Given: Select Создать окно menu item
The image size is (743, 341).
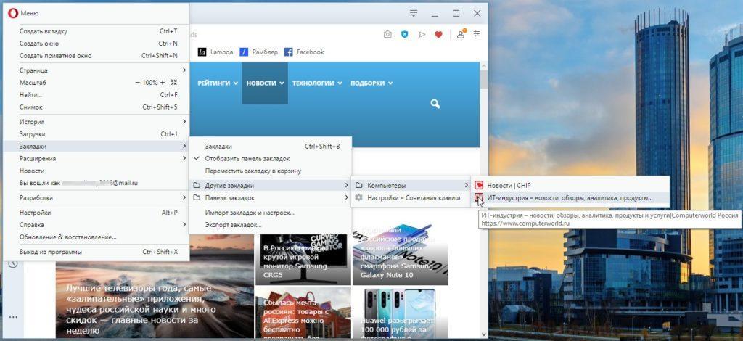Looking at the screenshot, I should point(97,43).
